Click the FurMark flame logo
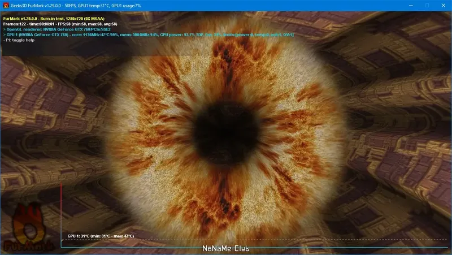Image resolution: width=452 pixels, height=255 pixels. click(29, 227)
